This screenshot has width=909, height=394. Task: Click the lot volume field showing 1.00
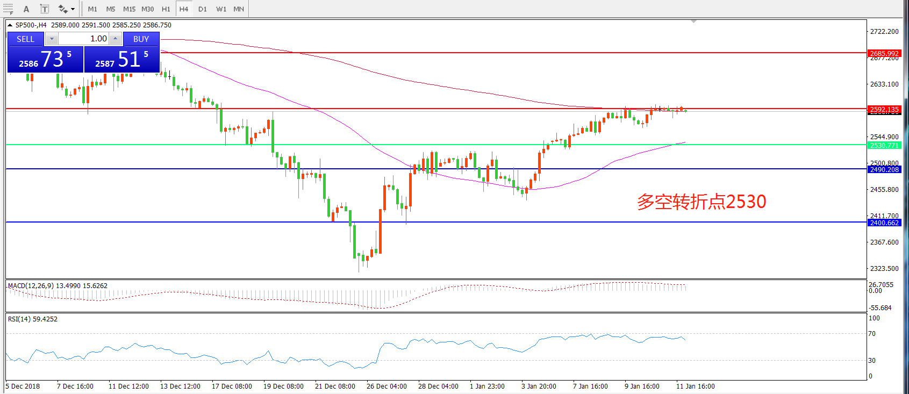click(x=83, y=39)
